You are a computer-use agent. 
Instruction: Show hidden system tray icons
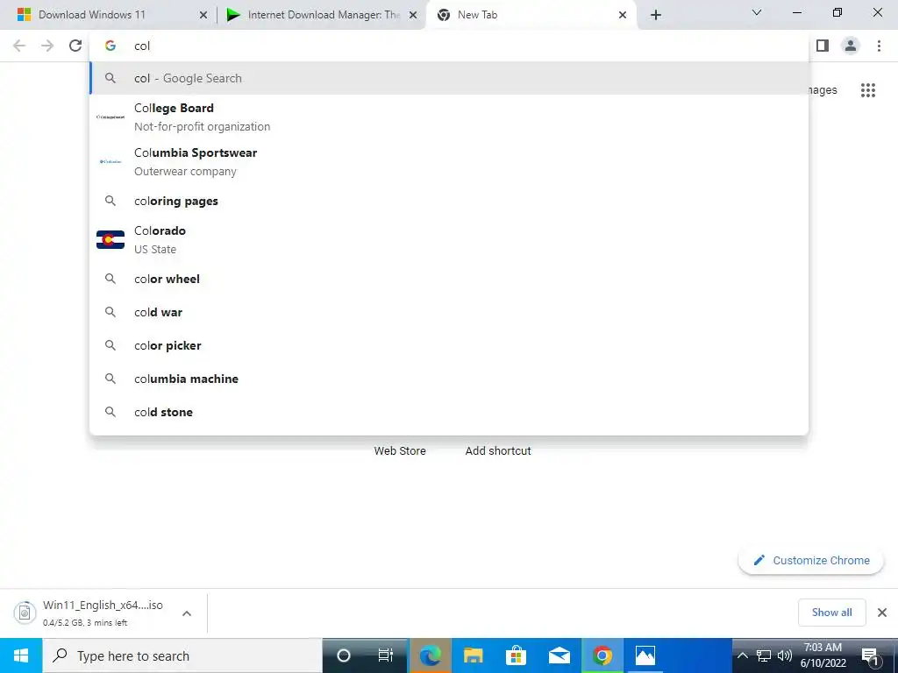pos(742,655)
